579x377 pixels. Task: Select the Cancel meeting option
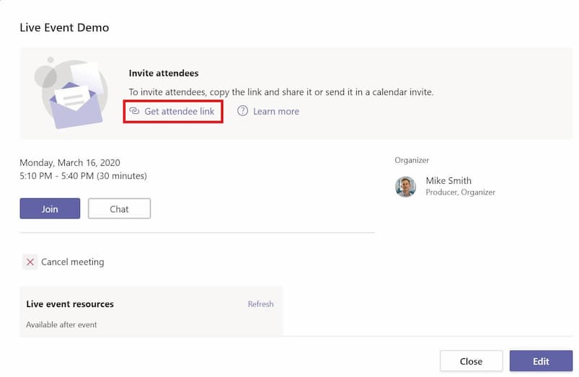click(72, 262)
